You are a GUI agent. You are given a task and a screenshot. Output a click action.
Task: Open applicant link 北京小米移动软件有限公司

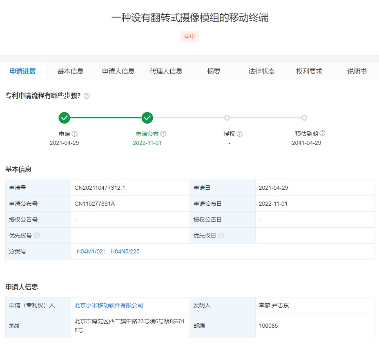109,305
